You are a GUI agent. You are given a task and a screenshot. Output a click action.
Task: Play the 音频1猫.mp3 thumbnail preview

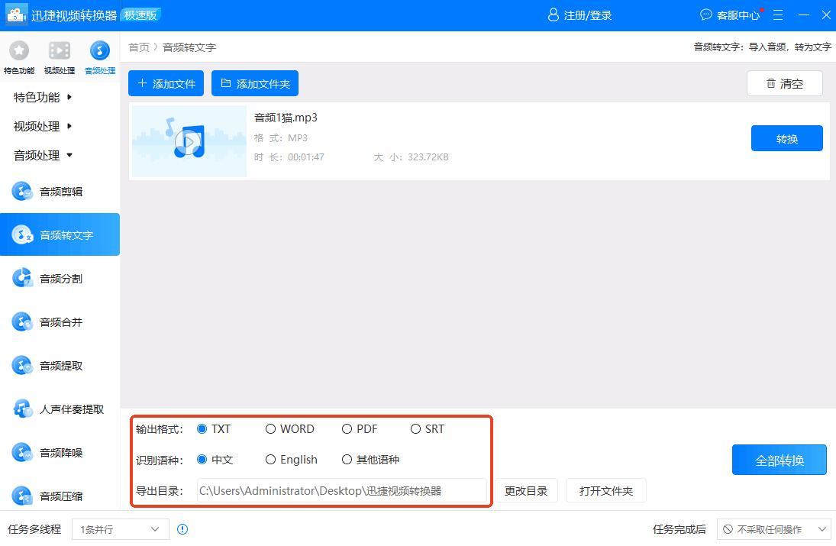point(188,141)
